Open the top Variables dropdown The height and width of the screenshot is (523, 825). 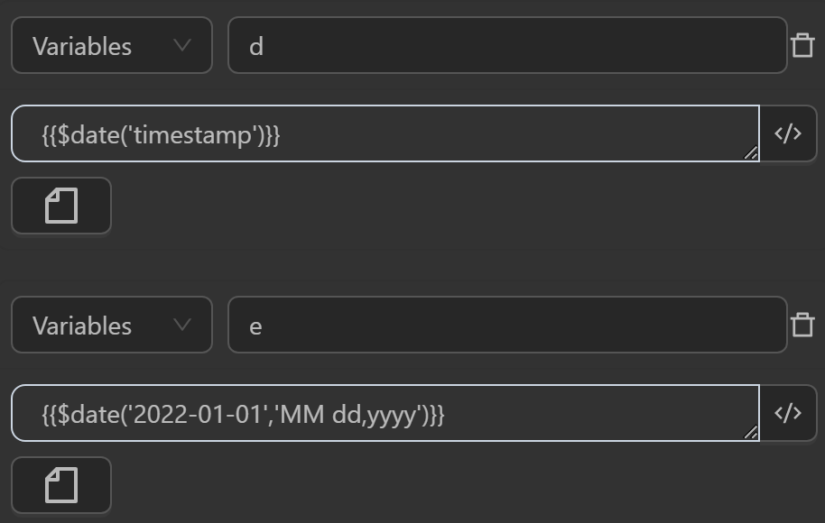click(112, 45)
